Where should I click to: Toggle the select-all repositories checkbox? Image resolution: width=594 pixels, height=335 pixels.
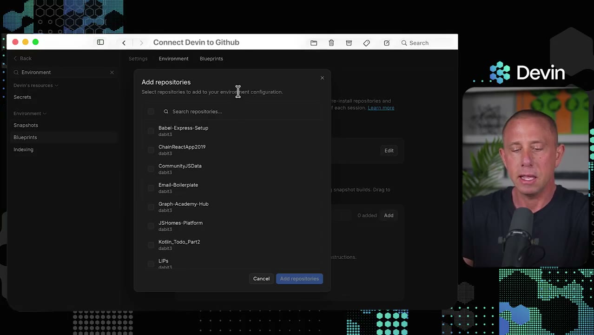(x=151, y=111)
